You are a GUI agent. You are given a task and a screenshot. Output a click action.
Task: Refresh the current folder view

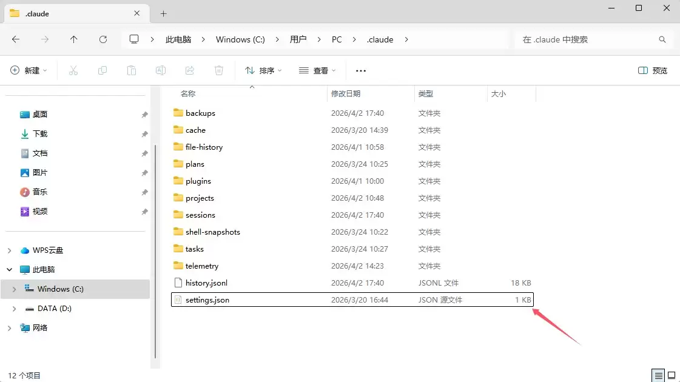pos(103,39)
